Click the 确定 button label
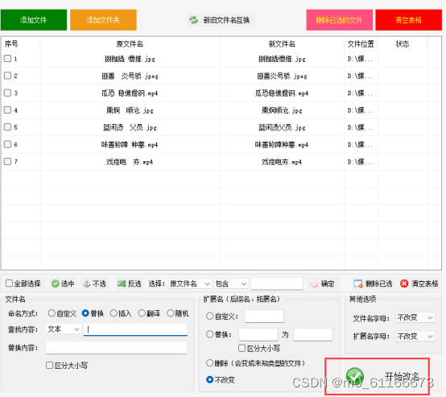 328,283
